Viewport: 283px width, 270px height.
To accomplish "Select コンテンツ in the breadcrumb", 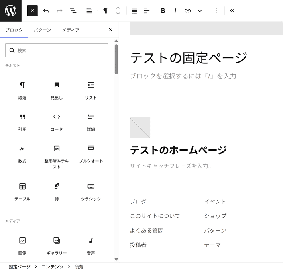I will [53, 267].
